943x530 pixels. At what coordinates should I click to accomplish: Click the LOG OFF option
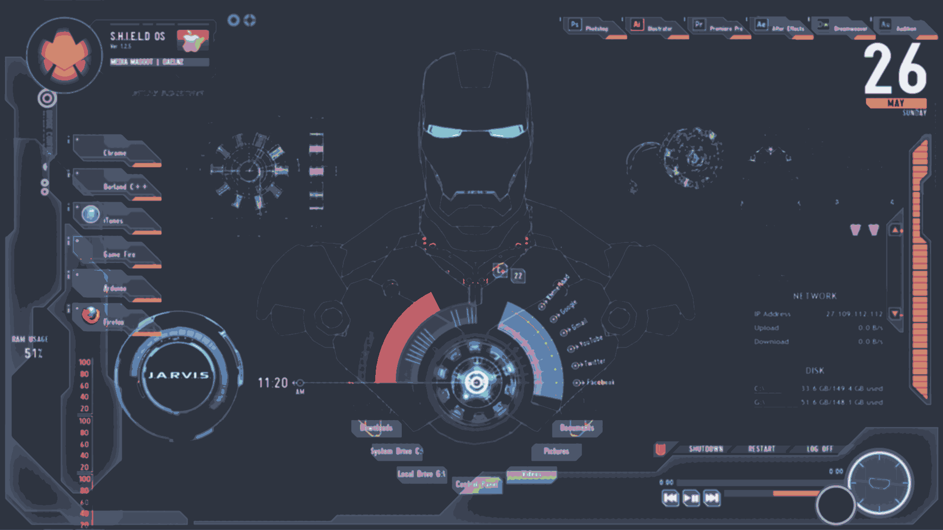(820, 449)
